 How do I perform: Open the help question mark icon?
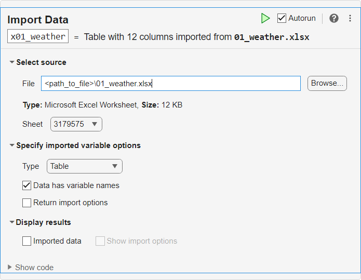(334, 18)
